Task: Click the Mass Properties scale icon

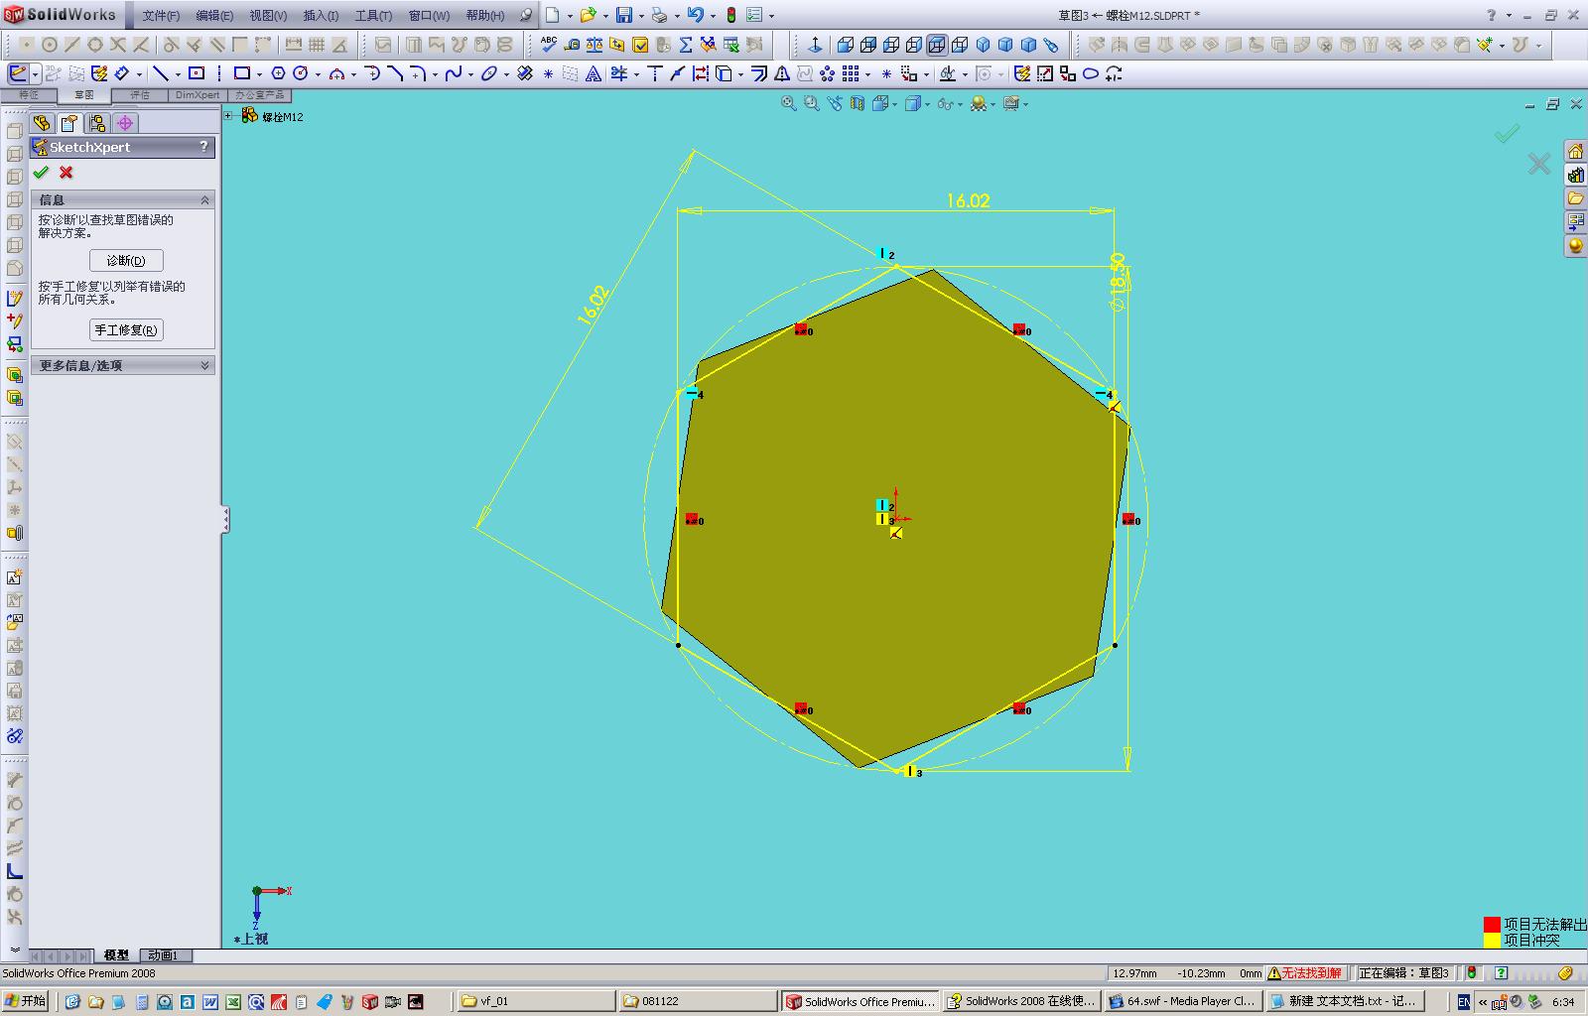Action: click(x=595, y=45)
